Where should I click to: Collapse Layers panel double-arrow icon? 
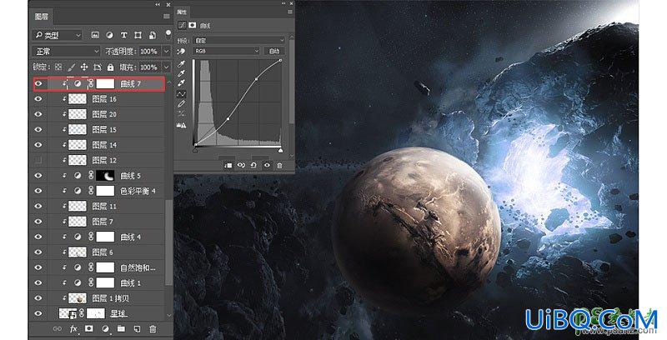158,4
